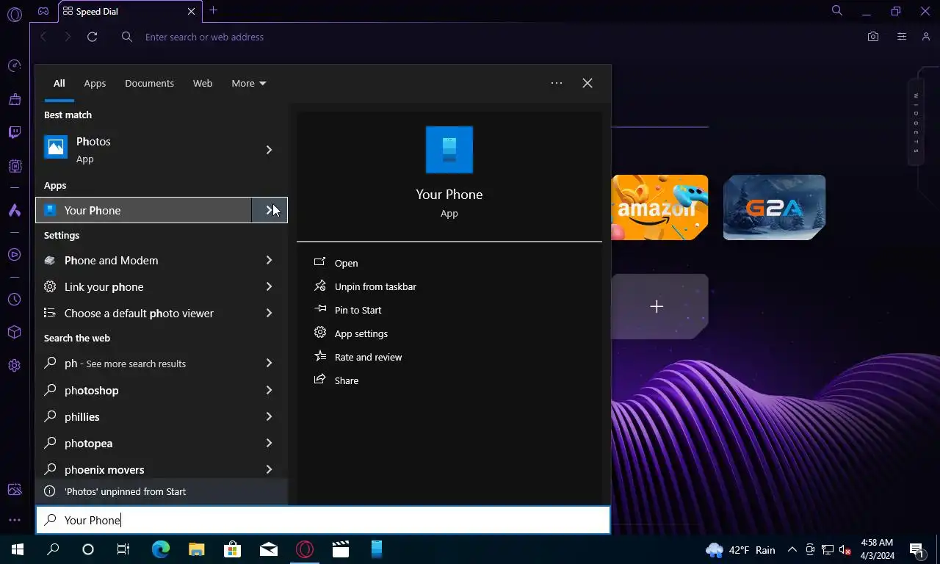
Task: Open Task View on the taskbar
Action: pyautogui.click(x=123, y=549)
